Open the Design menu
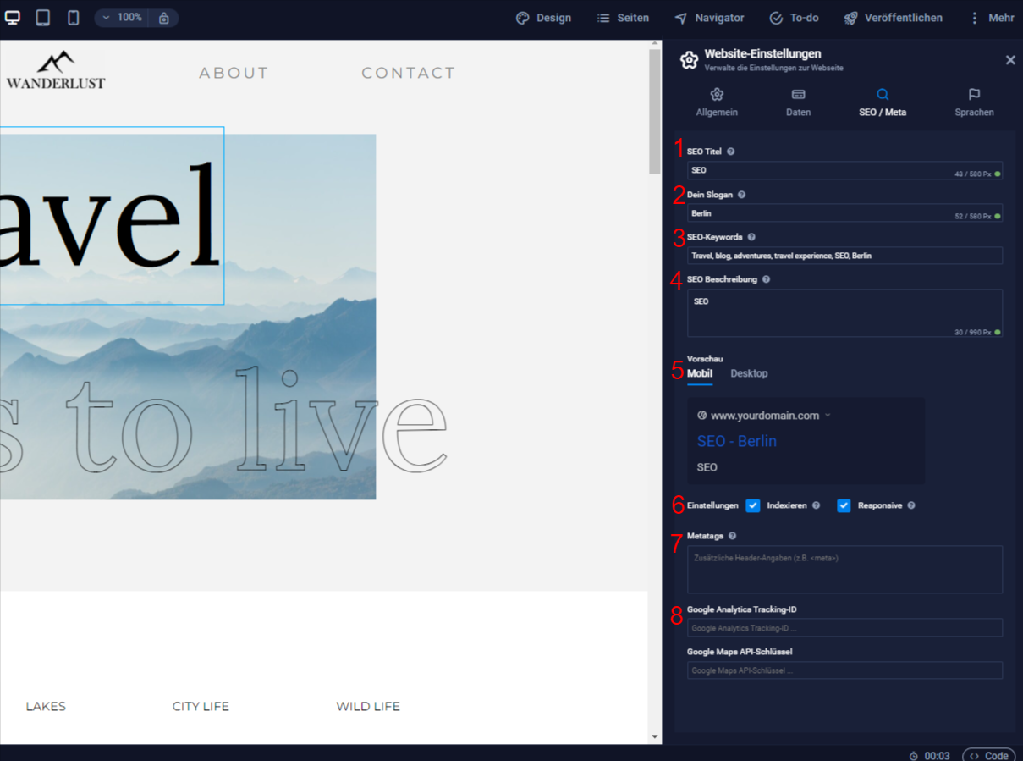Viewport: 1023px width, 761px height. click(x=543, y=18)
